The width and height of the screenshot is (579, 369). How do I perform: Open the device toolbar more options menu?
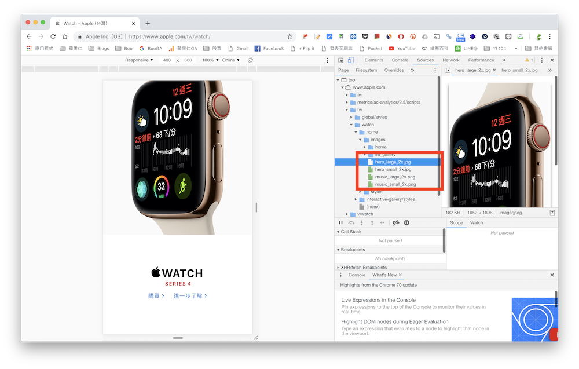(x=327, y=60)
